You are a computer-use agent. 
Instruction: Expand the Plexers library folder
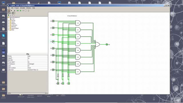tap(8, 23)
